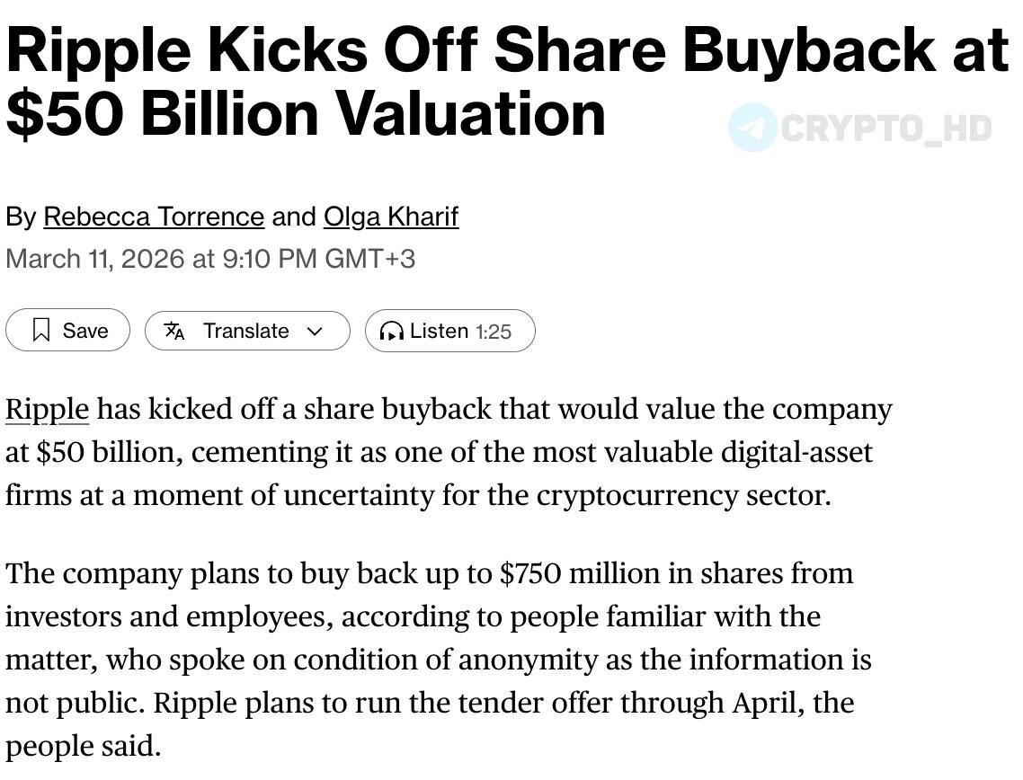Click the bookmark icon in Save button

[41, 330]
